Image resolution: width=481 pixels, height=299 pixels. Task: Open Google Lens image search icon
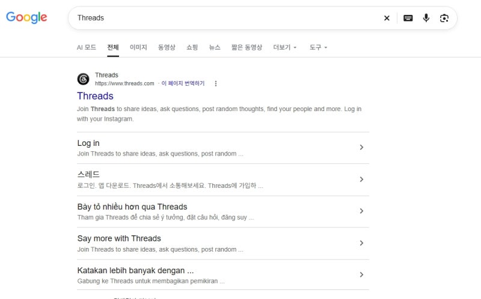pos(444,18)
